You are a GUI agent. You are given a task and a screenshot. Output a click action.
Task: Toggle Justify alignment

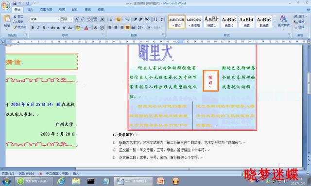point(127,27)
